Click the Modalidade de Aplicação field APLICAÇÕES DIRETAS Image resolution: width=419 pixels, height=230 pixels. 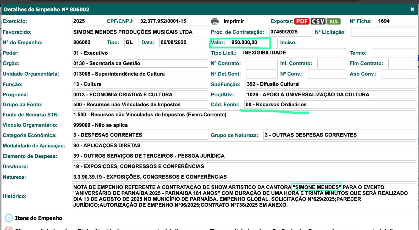(x=244, y=146)
